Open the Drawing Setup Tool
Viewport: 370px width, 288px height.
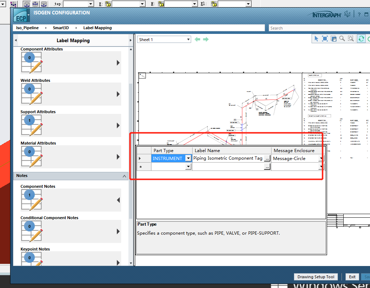pos(316,277)
